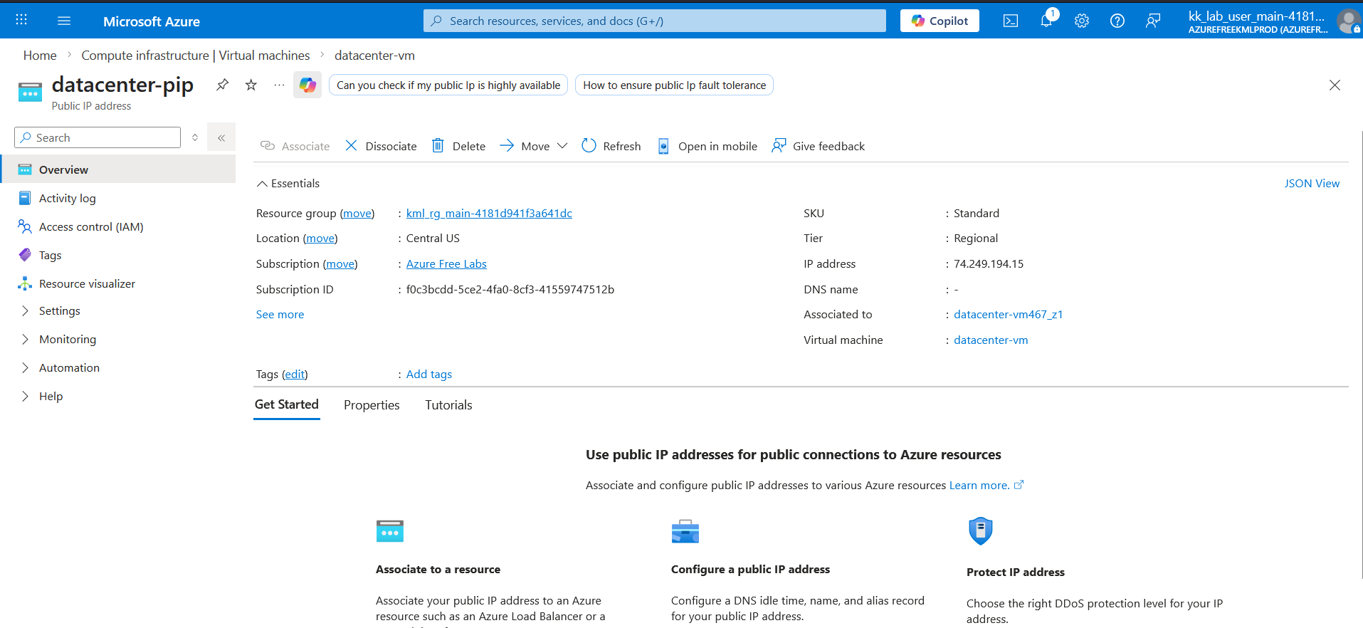Image resolution: width=1363 pixels, height=628 pixels.
Task: Click move link next to Resource group
Action: click(x=357, y=214)
